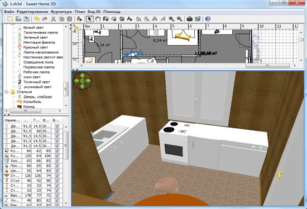Toggle visibility checkbox of the Стул row
The image size is (307, 209).
click(57, 181)
